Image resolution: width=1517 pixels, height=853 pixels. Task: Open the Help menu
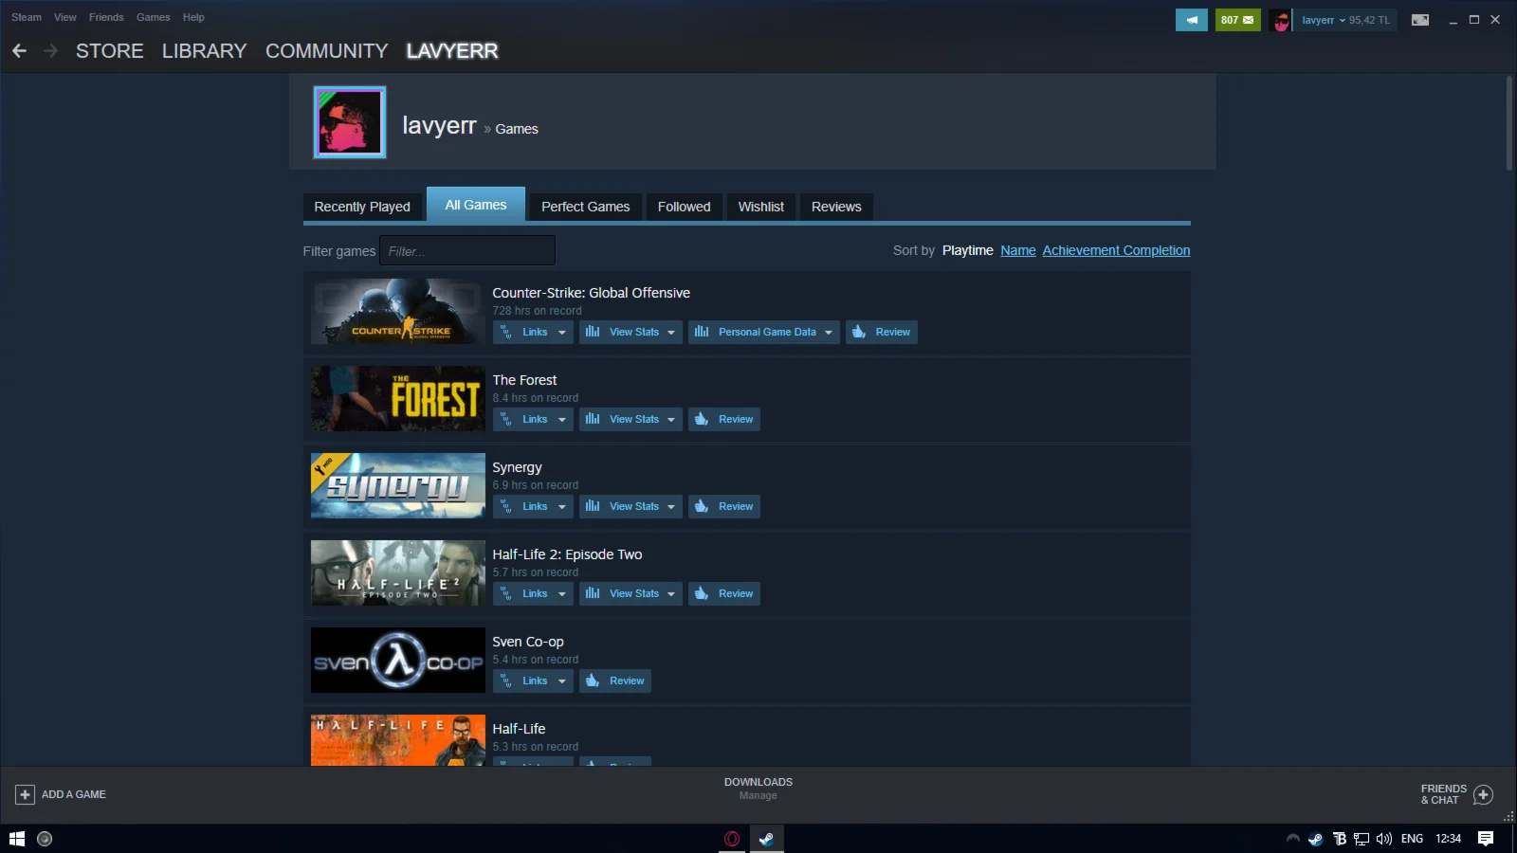click(x=193, y=17)
